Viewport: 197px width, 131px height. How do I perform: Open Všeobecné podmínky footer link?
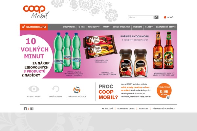click(x=164, y=108)
